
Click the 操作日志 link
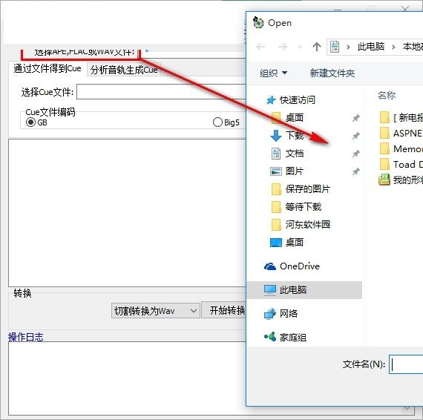point(26,337)
